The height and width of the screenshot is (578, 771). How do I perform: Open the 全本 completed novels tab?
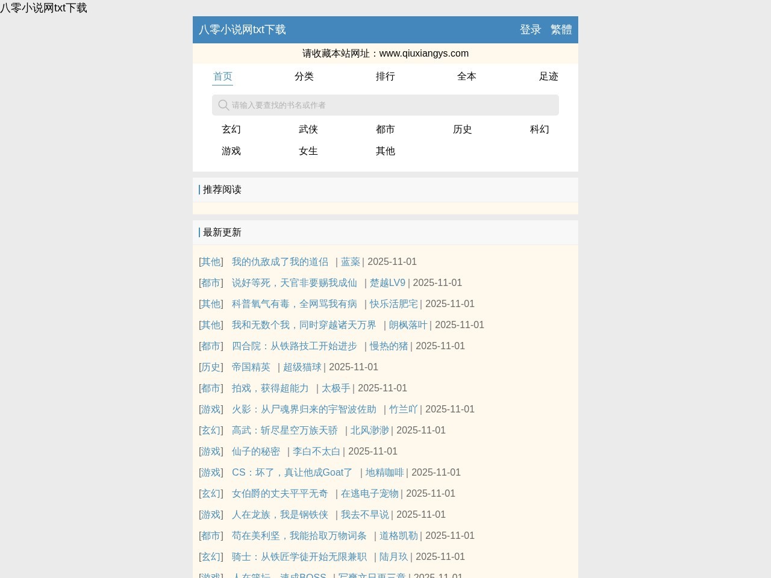(x=467, y=76)
